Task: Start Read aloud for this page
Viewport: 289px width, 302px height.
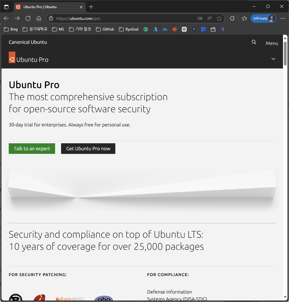Action: tap(210, 18)
